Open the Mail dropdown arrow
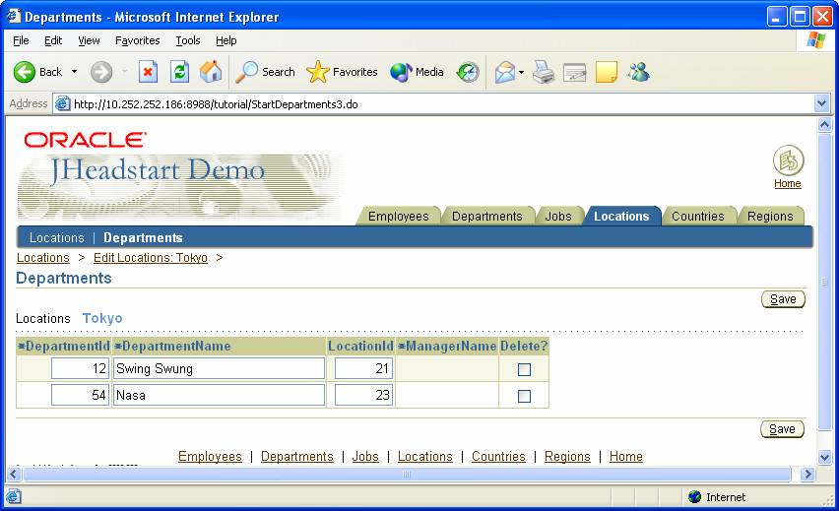This screenshot has width=839, height=511. (x=522, y=72)
